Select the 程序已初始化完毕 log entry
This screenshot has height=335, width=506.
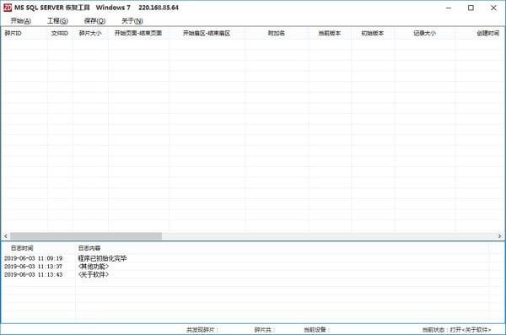(x=102, y=258)
